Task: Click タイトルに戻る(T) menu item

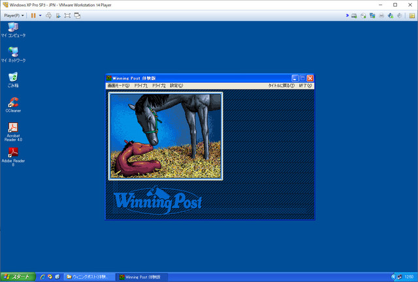Action: (x=281, y=86)
